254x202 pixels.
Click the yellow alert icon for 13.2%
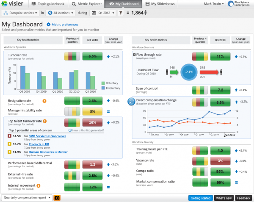[x=10, y=144]
